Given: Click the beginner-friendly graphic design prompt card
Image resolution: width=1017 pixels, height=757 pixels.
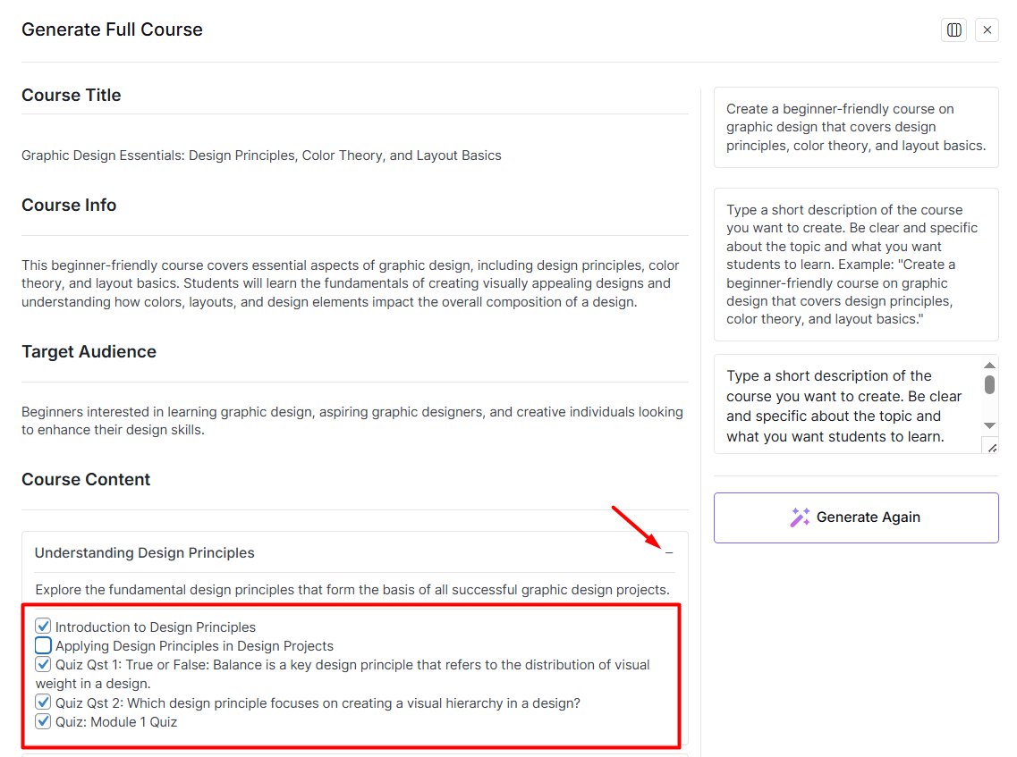Looking at the screenshot, I should tap(855, 127).
